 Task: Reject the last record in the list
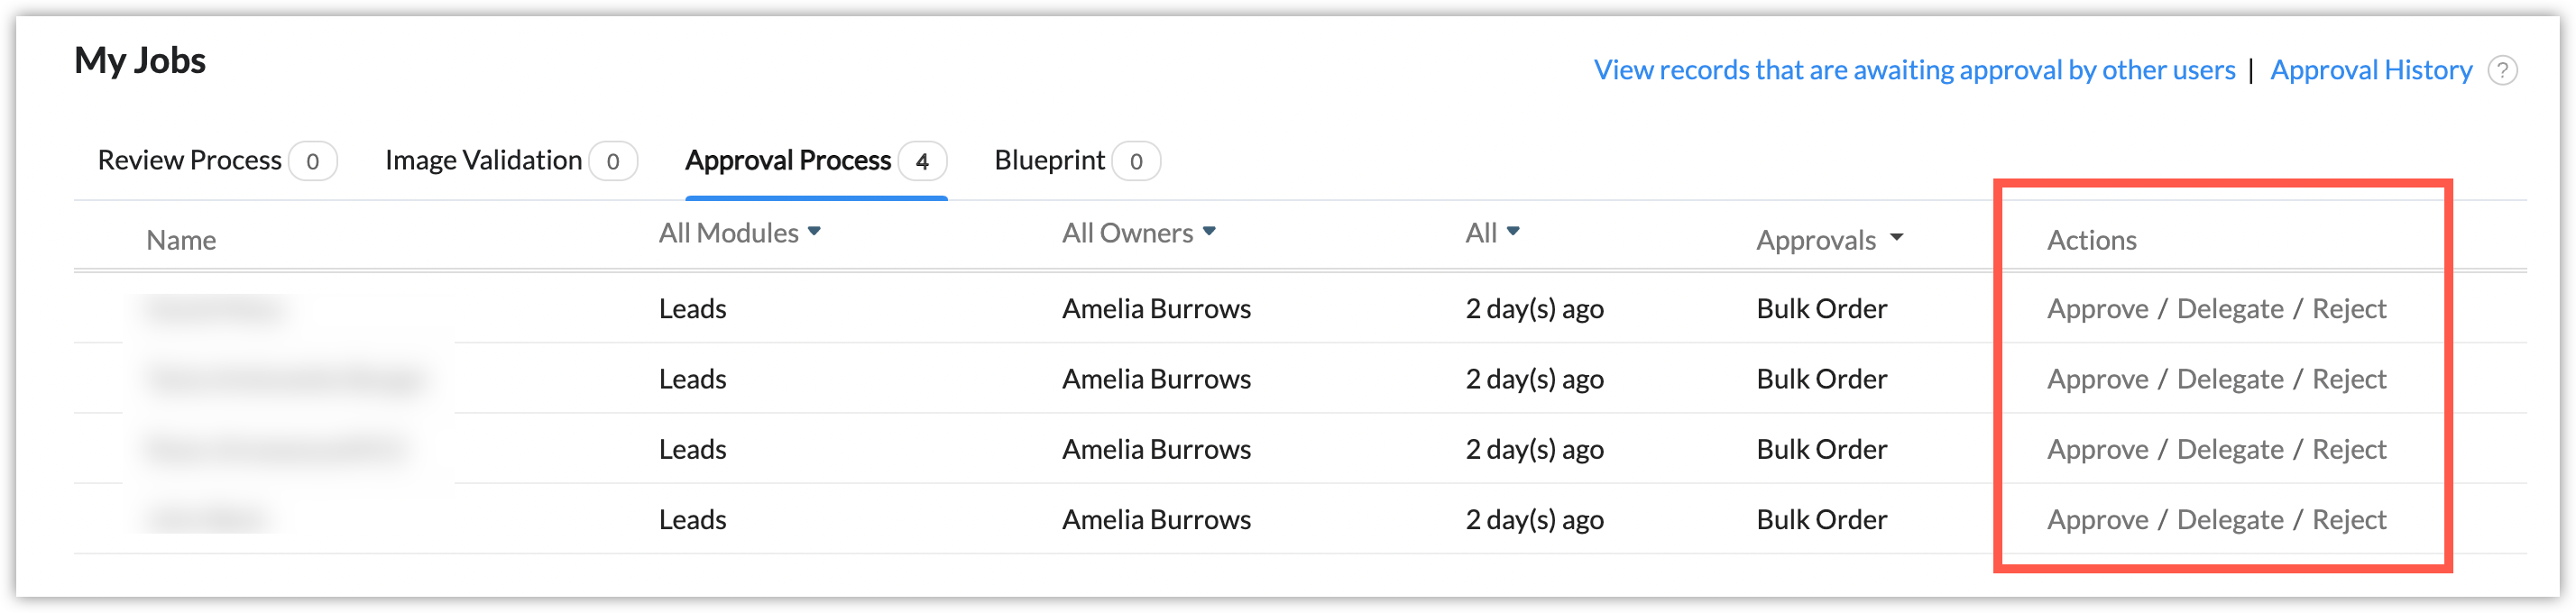click(x=2348, y=520)
